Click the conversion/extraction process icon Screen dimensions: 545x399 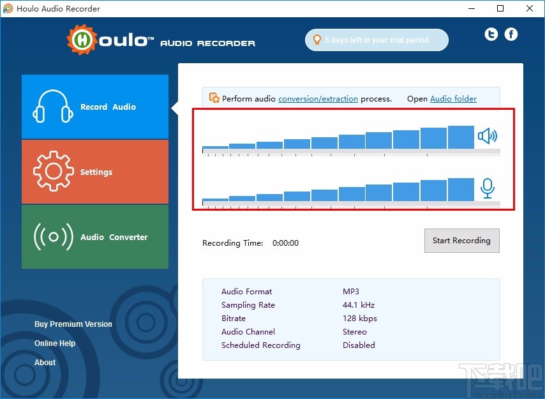pyautogui.click(x=214, y=98)
